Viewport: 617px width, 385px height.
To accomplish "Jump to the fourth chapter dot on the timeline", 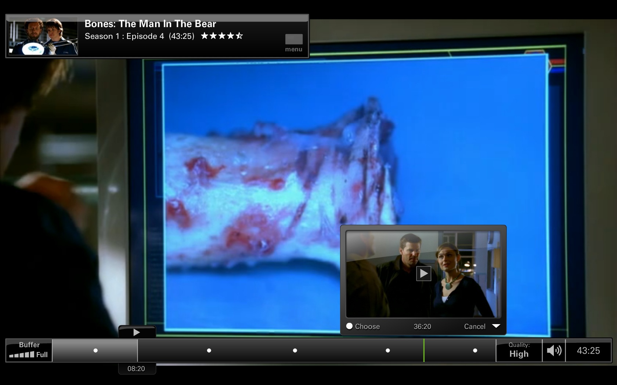I will click(388, 351).
